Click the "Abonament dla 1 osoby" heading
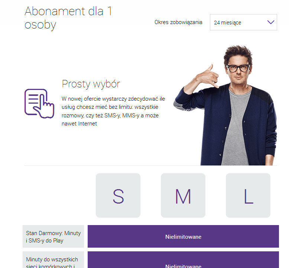 coord(68,18)
